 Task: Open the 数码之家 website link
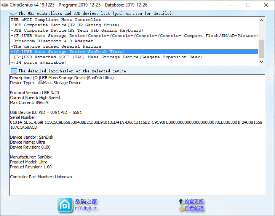pyautogui.click(x=86, y=202)
